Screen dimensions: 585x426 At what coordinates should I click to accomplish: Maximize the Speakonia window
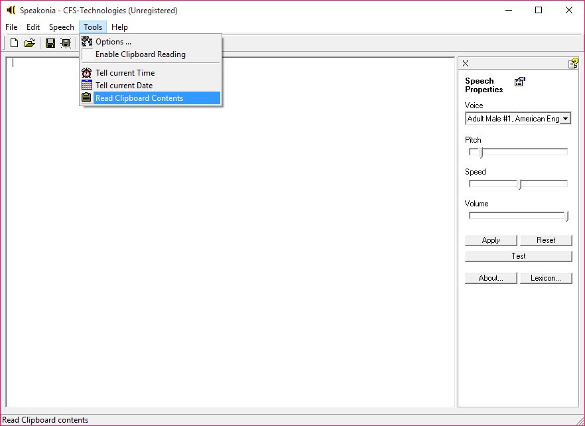pyautogui.click(x=539, y=11)
